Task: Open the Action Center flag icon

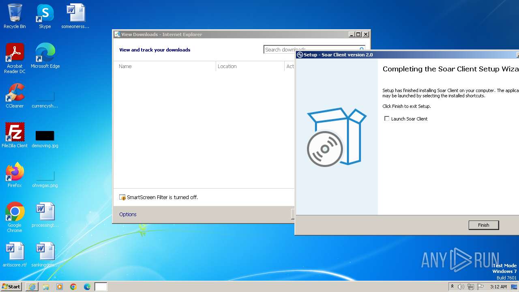Action: pyautogui.click(x=480, y=287)
